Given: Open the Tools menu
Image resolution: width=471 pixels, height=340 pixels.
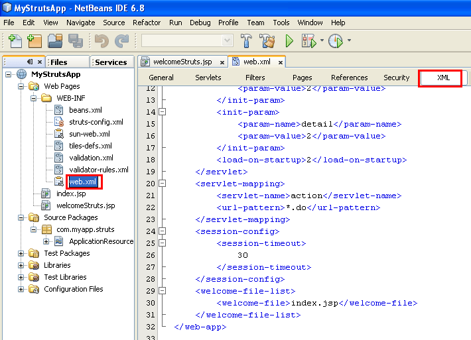Looking at the screenshot, I should (281, 23).
